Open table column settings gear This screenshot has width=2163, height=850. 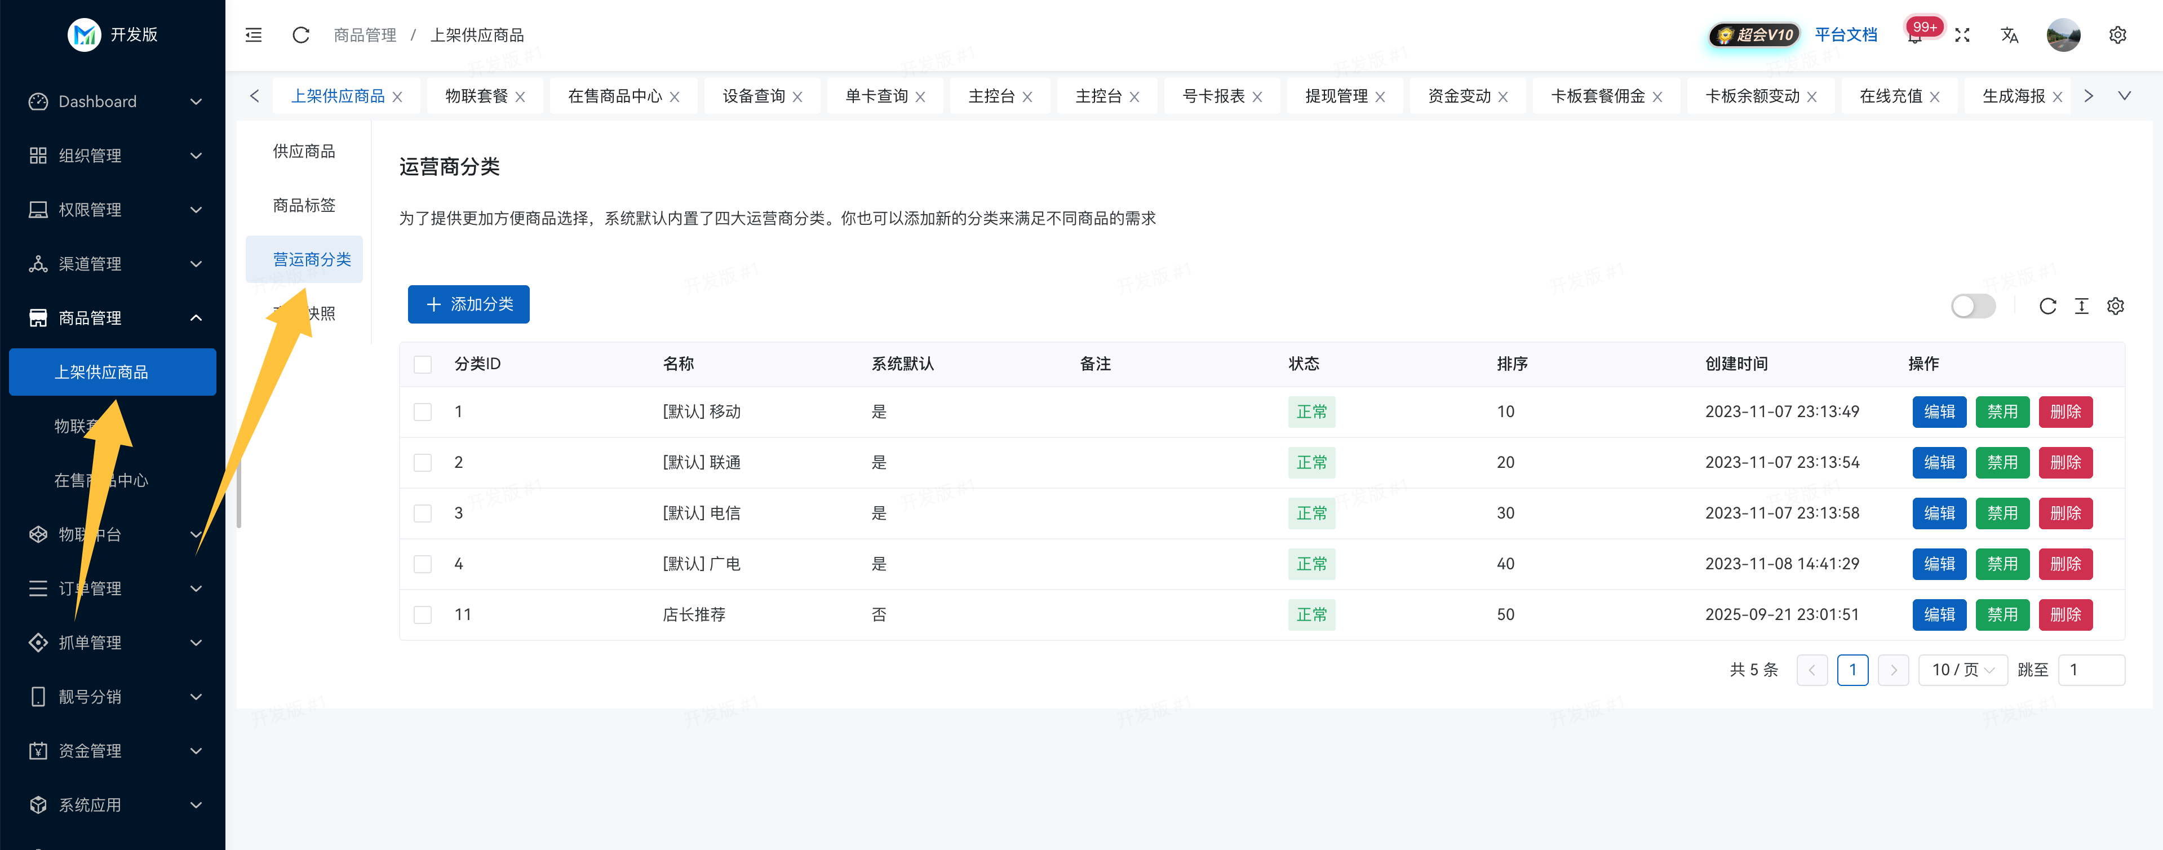(2115, 306)
